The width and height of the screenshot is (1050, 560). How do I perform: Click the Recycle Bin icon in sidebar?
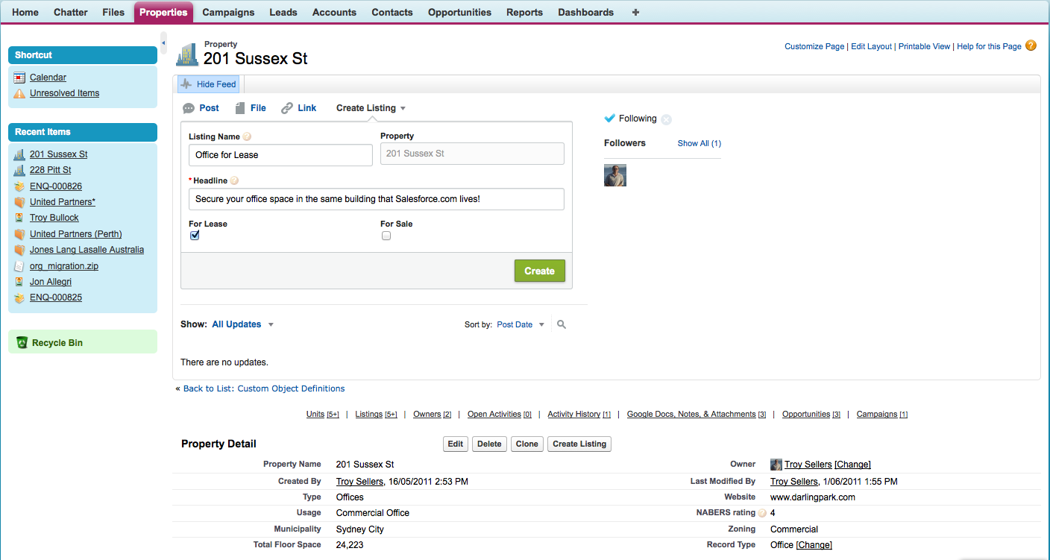click(x=22, y=343)
